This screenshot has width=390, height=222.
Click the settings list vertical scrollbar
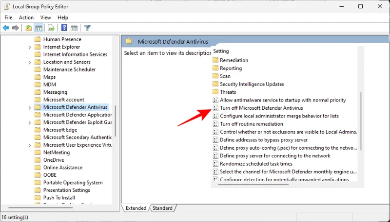[x=361, y=121]
